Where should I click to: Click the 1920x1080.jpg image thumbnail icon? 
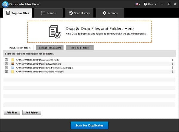13,63
